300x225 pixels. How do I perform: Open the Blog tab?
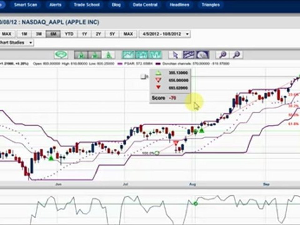pyautogui.click(x=116, y=5)
